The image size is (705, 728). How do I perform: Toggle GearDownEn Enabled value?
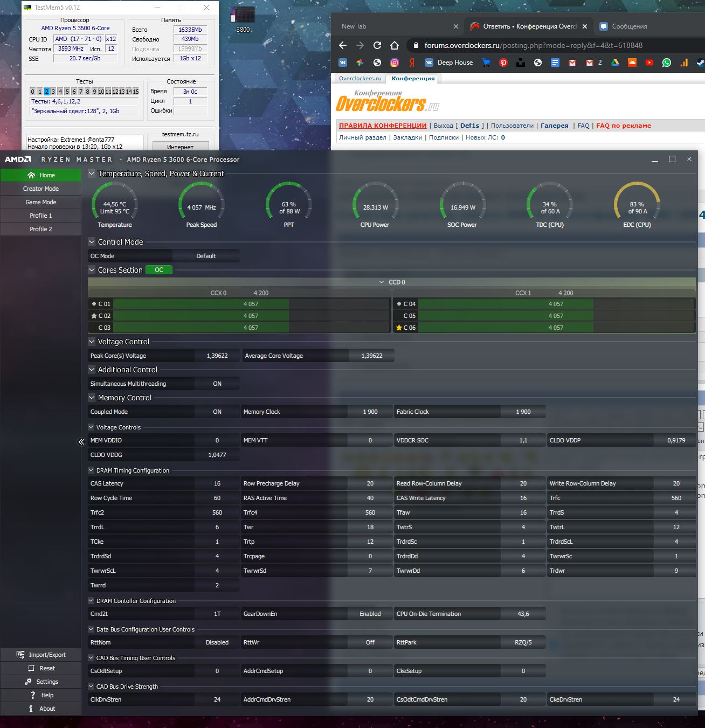pos(370,614)
